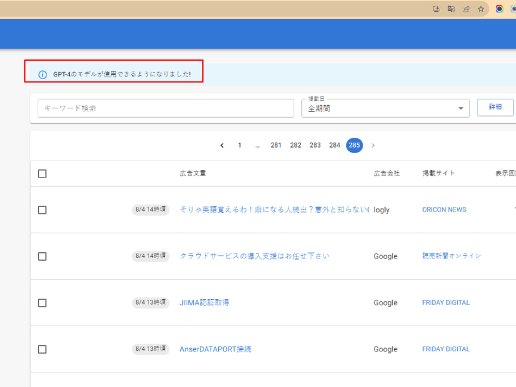Jump to page 282
The image size is (516, 387).
click(x=296, y=145)
